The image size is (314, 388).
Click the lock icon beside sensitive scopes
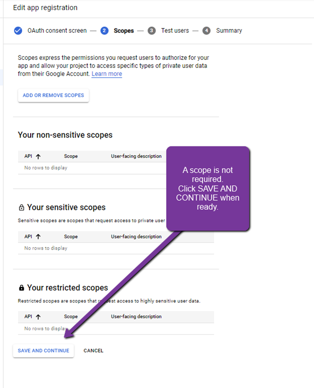[x=22, y=207]
